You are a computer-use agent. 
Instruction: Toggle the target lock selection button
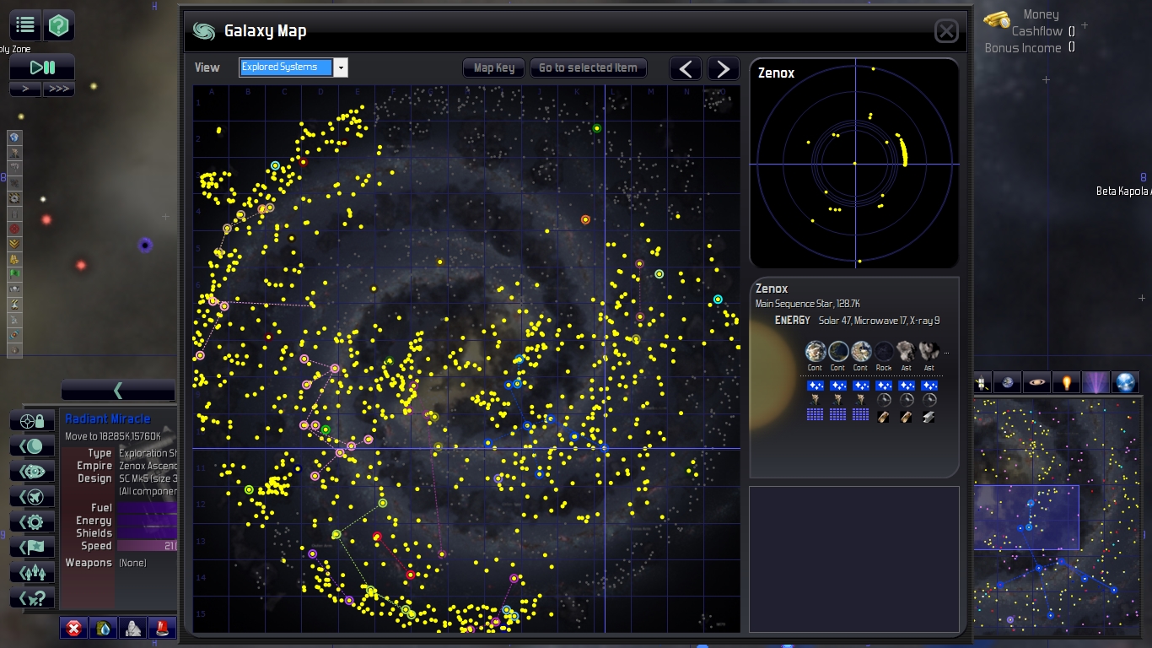tap(32, 420)
